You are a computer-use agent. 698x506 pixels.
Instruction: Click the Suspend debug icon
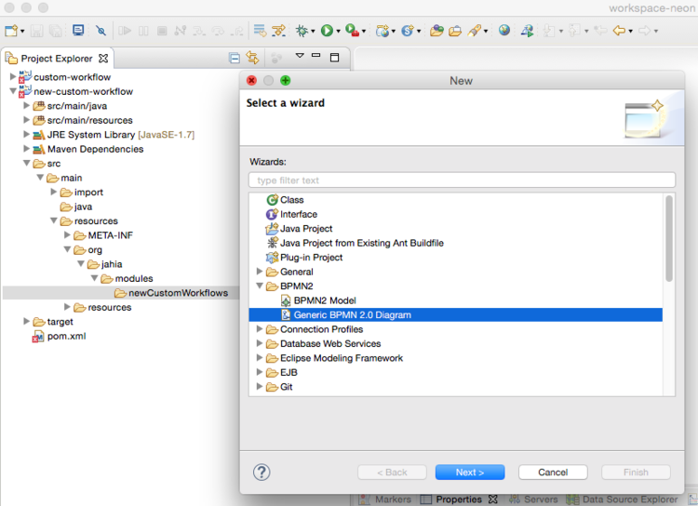(143, 31)
